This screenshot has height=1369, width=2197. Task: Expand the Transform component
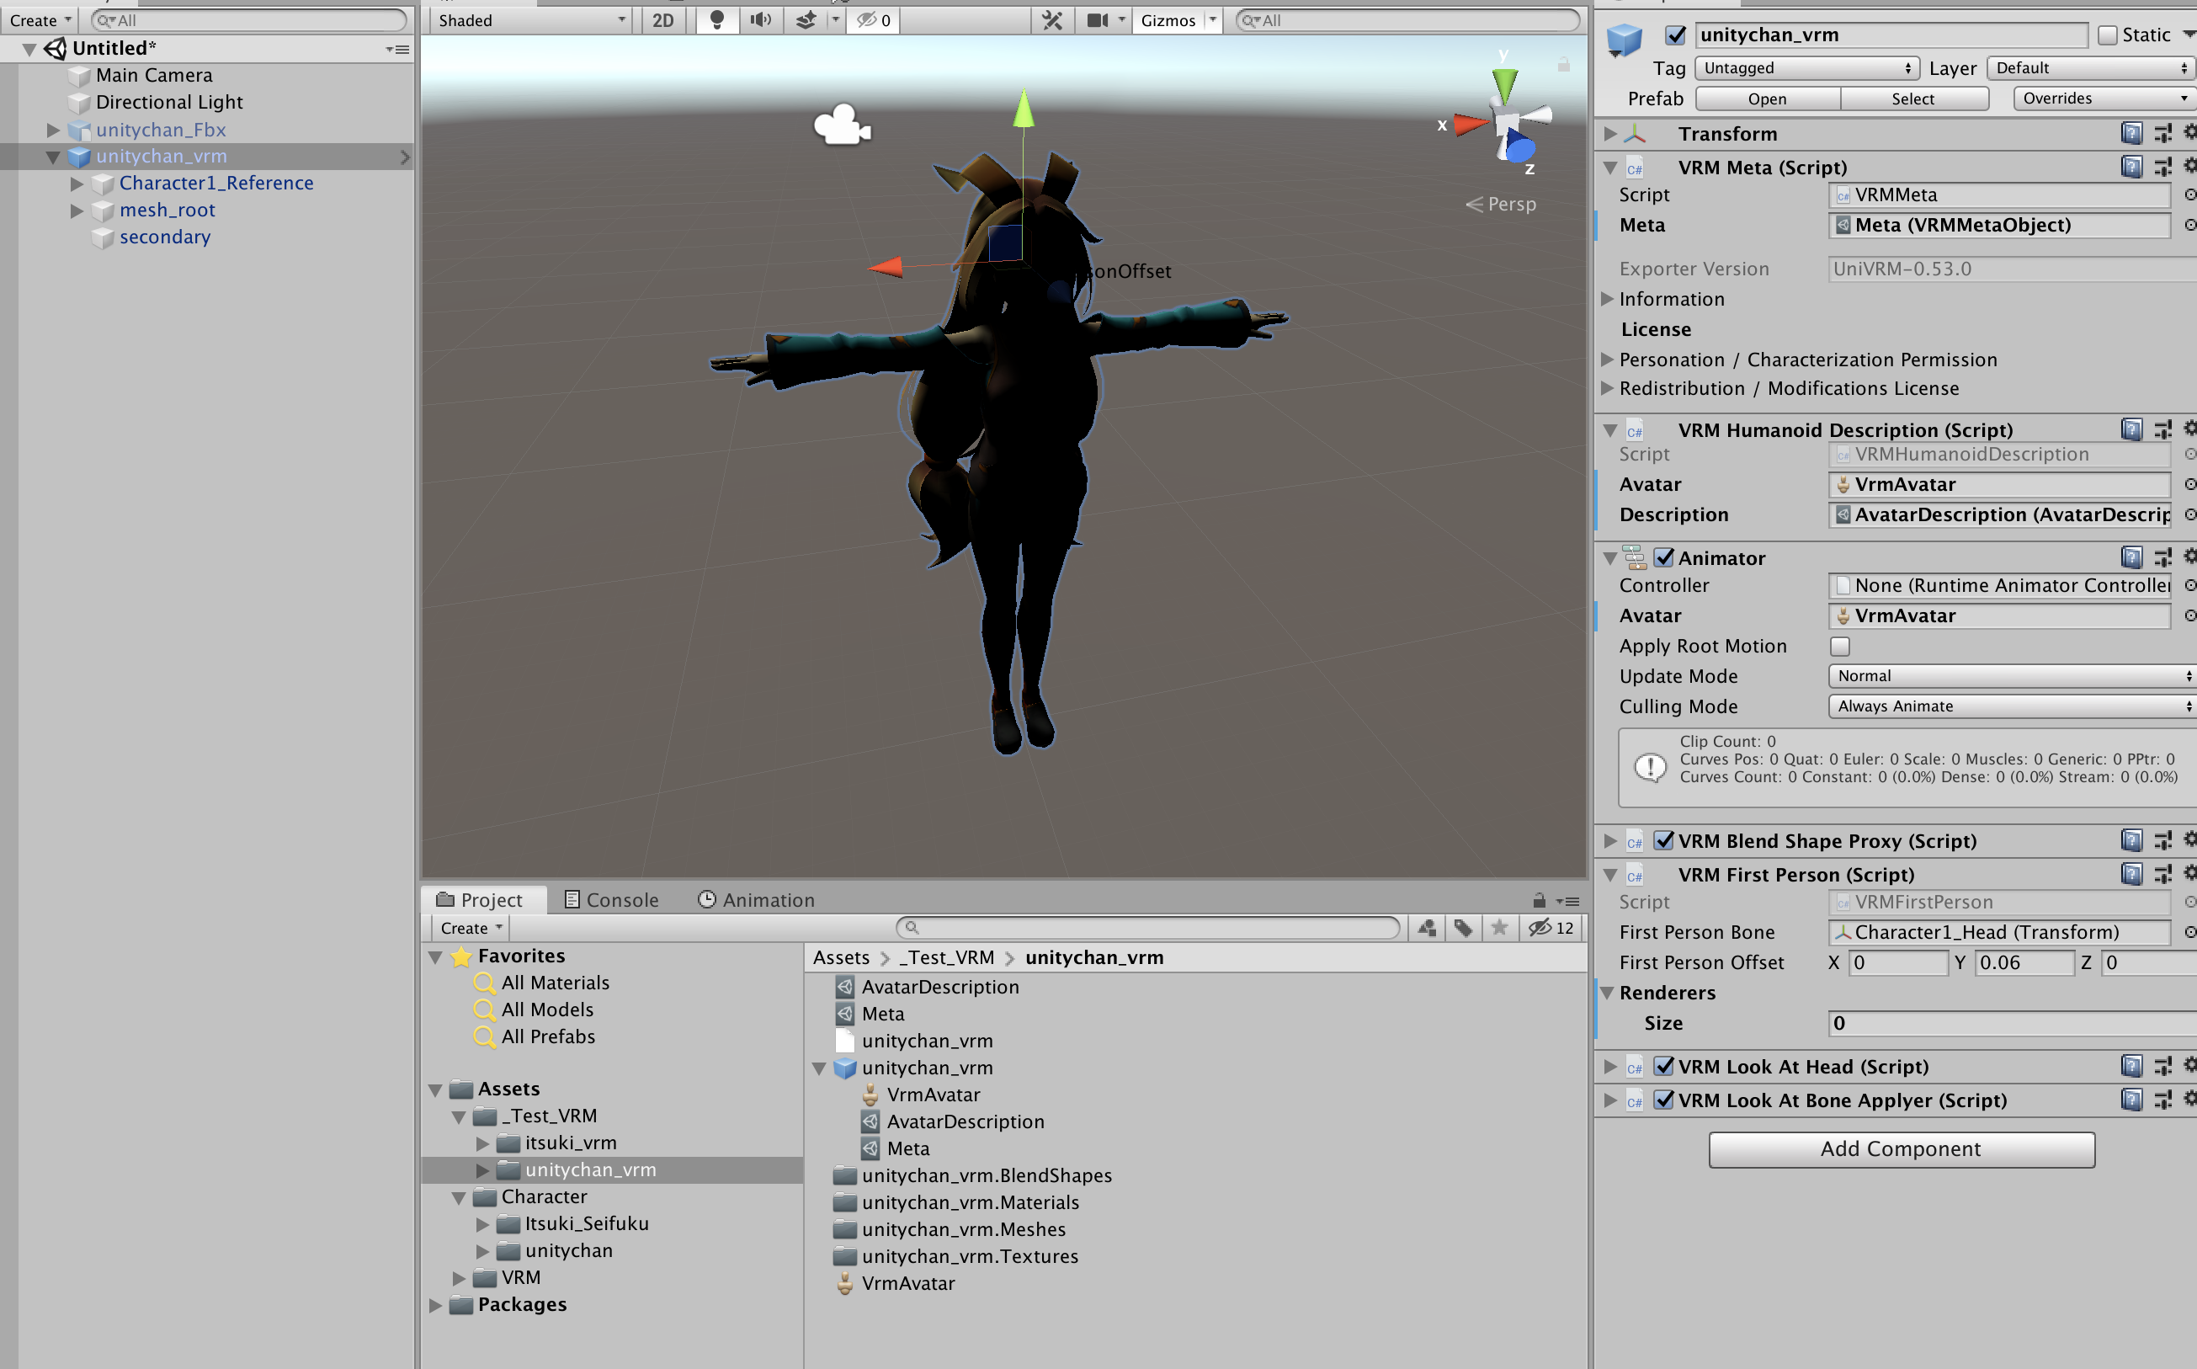coord(1609,134)
